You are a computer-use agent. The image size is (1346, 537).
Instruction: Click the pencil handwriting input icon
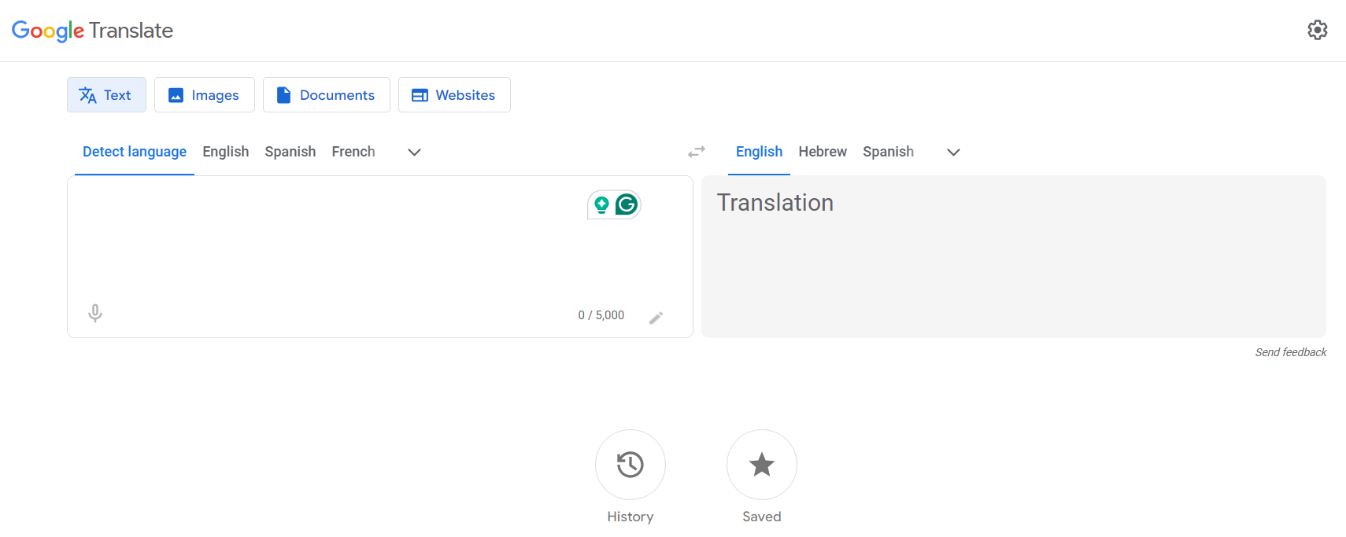pos(656,318)
